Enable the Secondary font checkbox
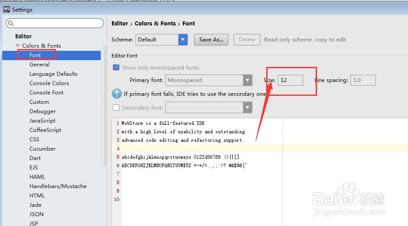Screen dimensions: 408x226 [116, 107]
